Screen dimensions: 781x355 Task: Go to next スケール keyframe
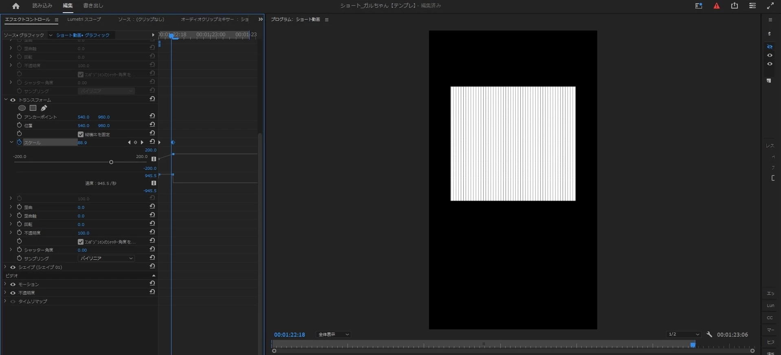tap(142, 142)
